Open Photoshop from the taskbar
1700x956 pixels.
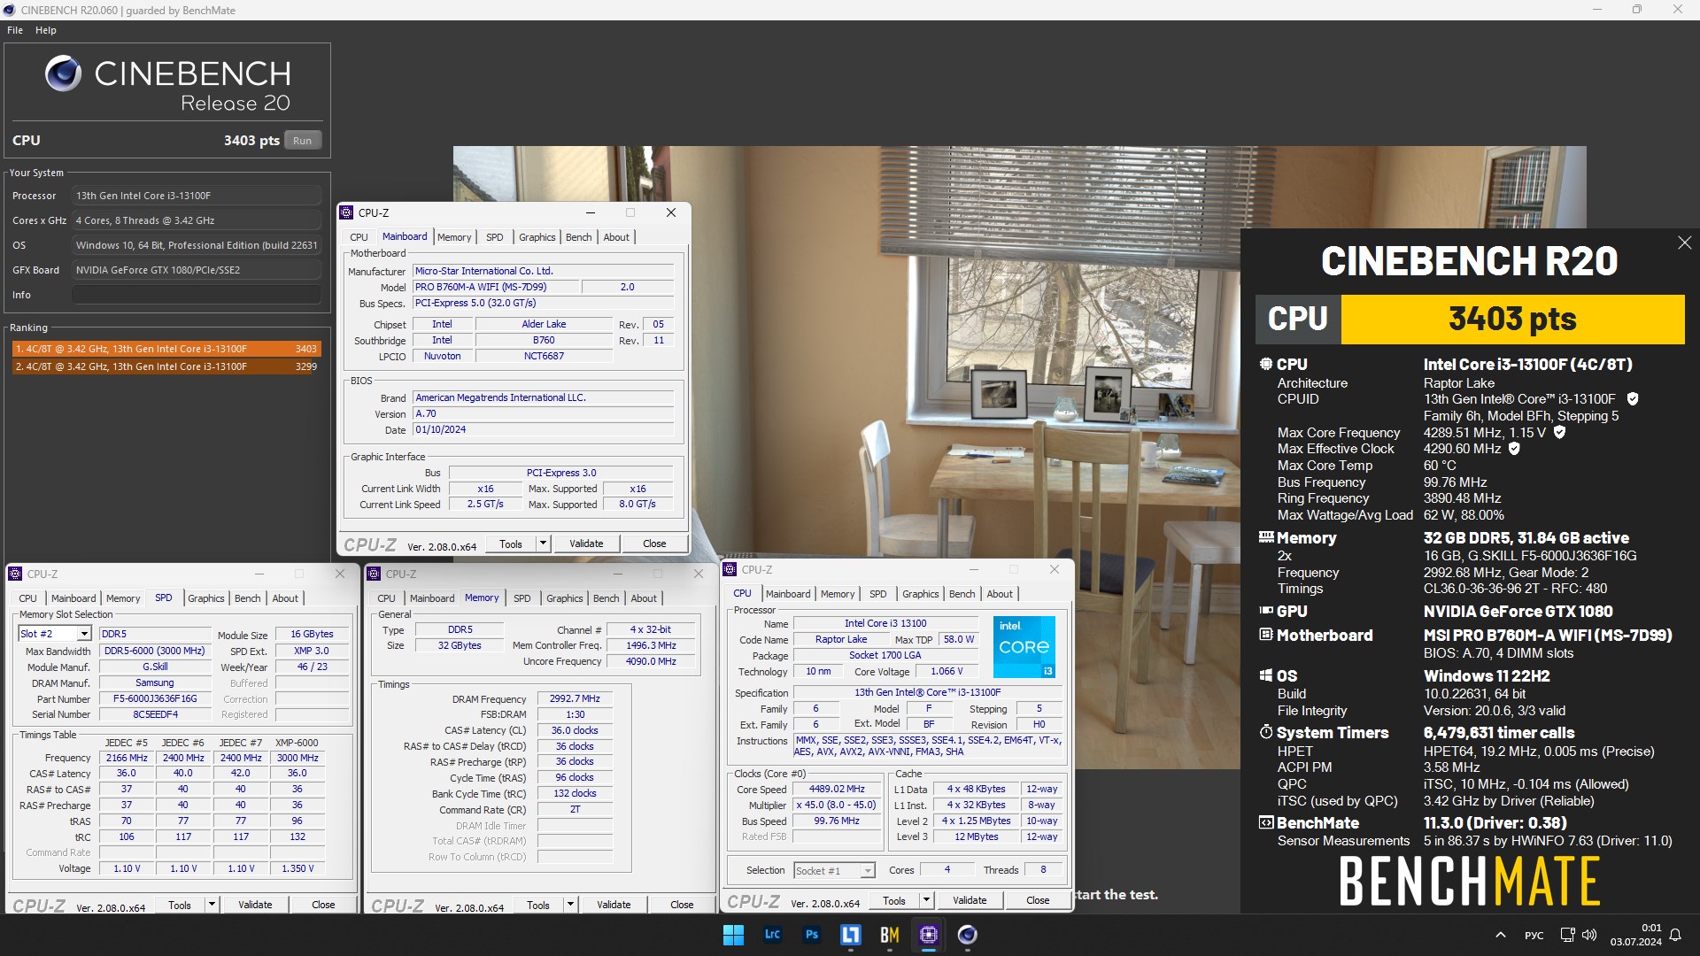point(811,935)
